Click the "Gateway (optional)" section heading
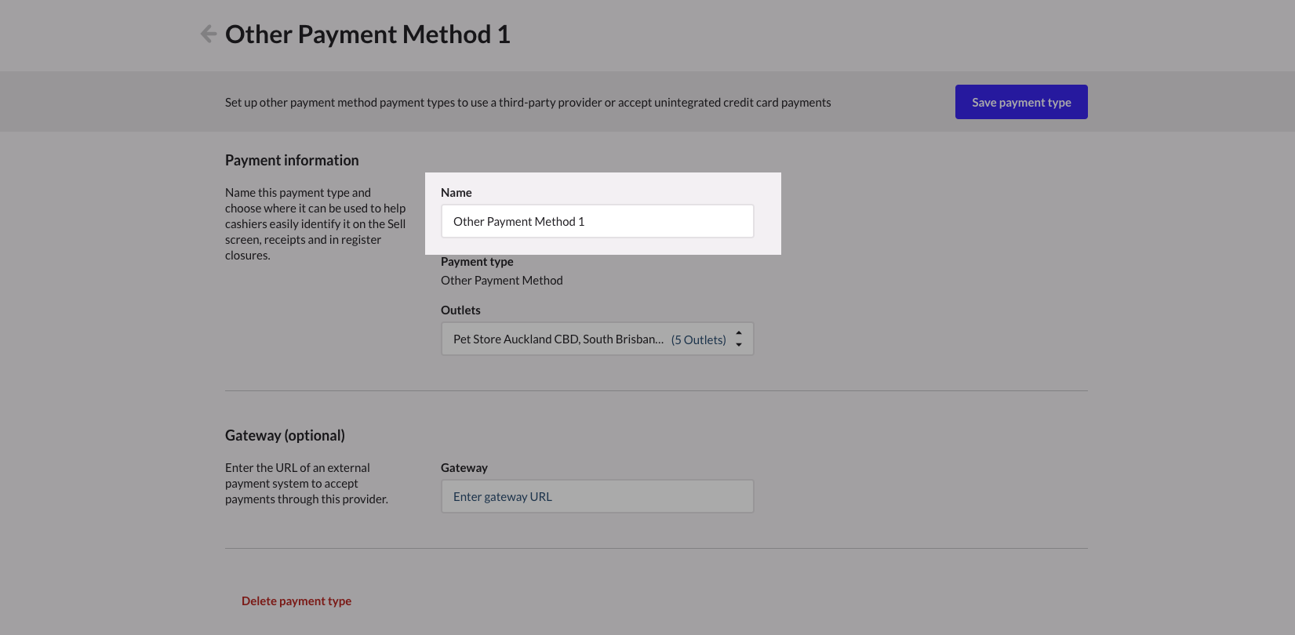The width and height of the screenshot is (1295, 635). click(285, 435)
